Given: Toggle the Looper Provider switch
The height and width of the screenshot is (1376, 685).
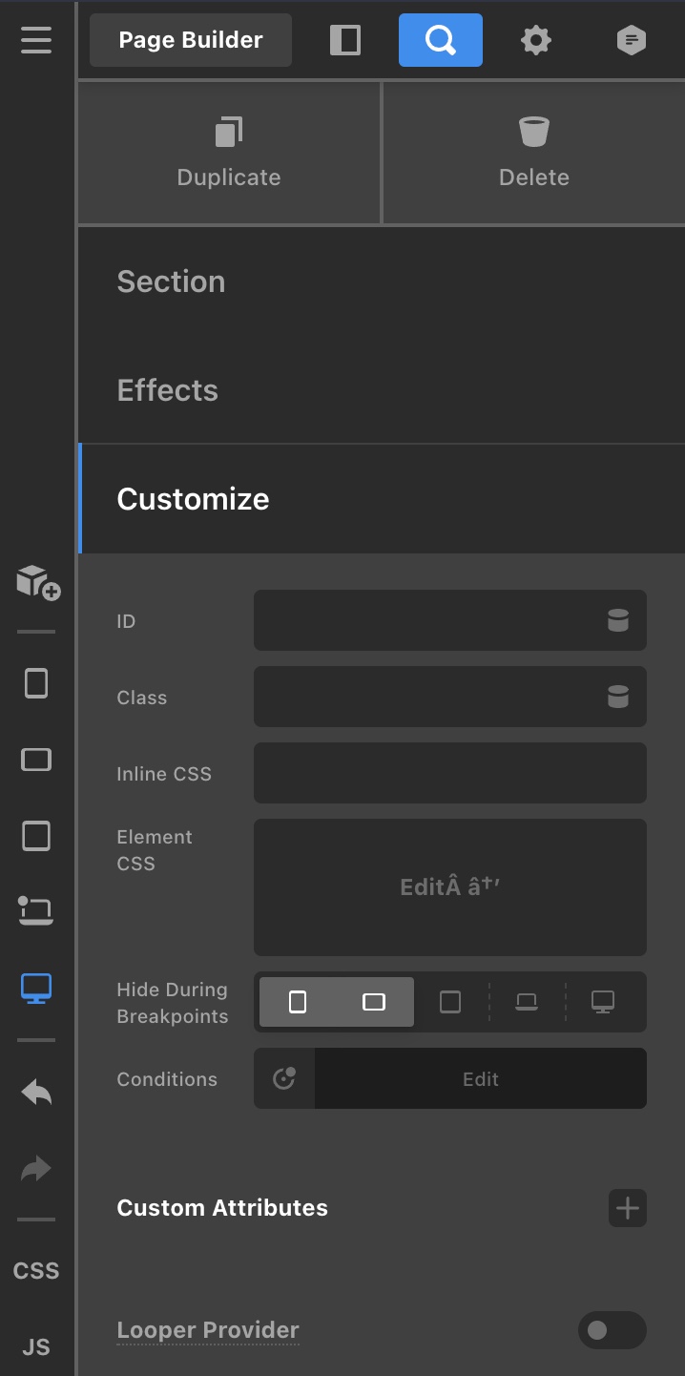Looking at the screenshot, I should coord(612,1330).
